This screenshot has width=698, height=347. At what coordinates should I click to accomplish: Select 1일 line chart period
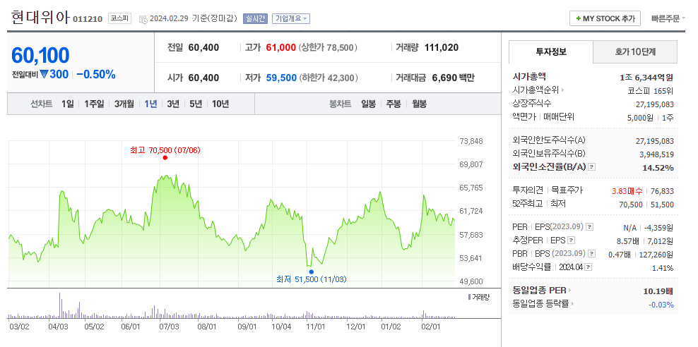pyautogui.click(x=68, y=104)
